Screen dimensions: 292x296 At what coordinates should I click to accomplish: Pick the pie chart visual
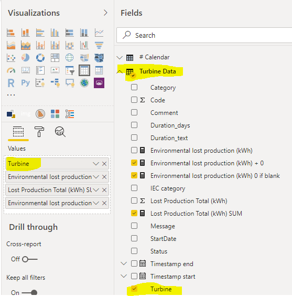point(26,58)
